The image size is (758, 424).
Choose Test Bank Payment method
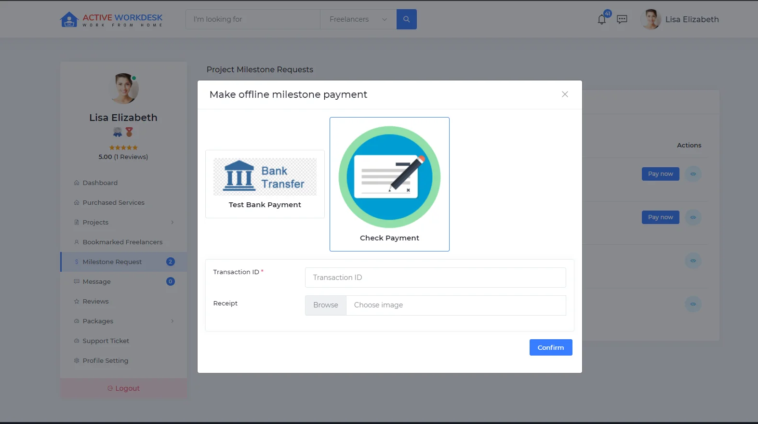pos(265,184)
